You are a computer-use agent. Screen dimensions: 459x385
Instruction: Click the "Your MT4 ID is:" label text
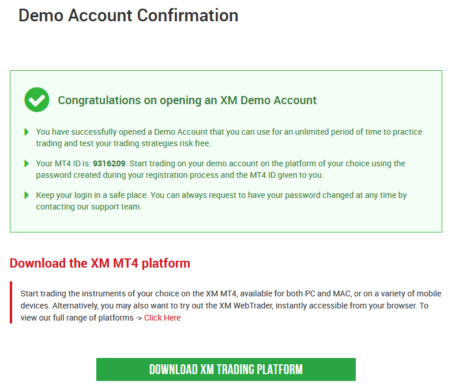[63, 164]
